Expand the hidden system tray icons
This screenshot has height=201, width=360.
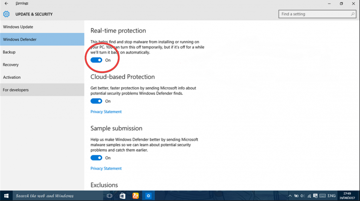pyautogui.click(x=290, y=196)
